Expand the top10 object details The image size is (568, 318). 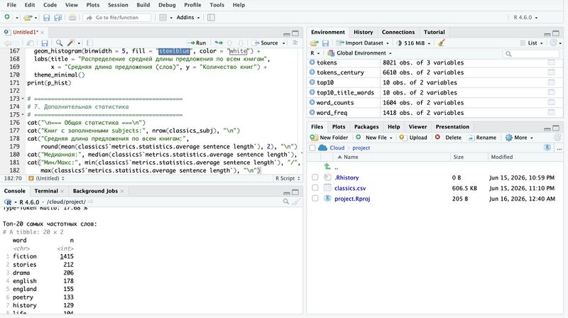pos(312,82)
